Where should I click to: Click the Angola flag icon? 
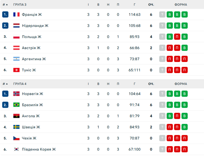coord(16,116)
